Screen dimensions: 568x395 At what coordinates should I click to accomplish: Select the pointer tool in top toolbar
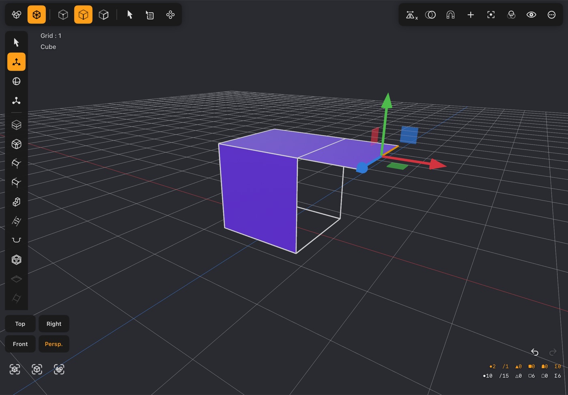(130, 15)
